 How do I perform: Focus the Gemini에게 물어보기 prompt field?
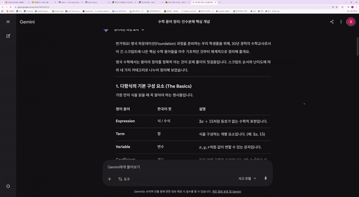[x=187, y=167]
